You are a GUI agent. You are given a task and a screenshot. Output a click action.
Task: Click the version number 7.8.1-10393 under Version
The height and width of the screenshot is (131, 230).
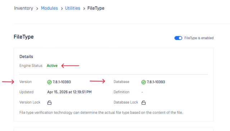click(x=62, y=82)
